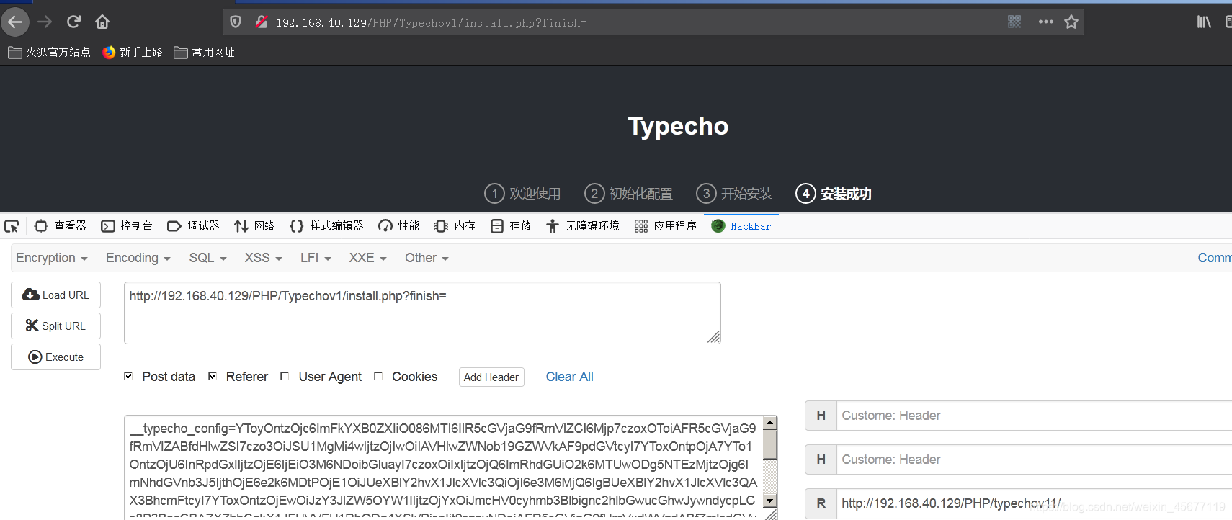Expand the Encoding dropdown

(138, 258)
